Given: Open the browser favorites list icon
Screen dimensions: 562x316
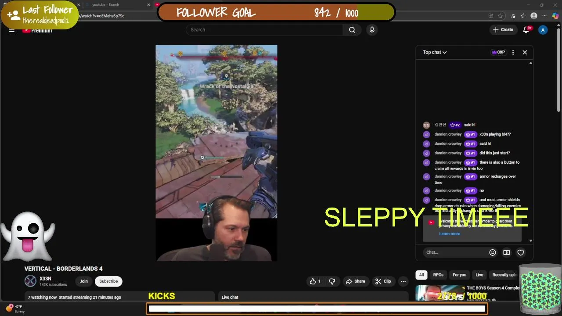Looking at the screenshot, I should click(x=523, y=16).
